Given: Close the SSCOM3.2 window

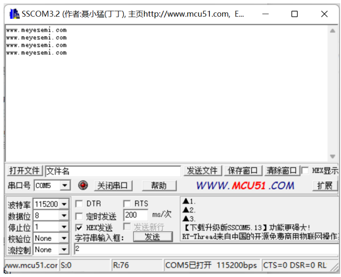Looking at the screenshot, I should click(x=324, y=14).
